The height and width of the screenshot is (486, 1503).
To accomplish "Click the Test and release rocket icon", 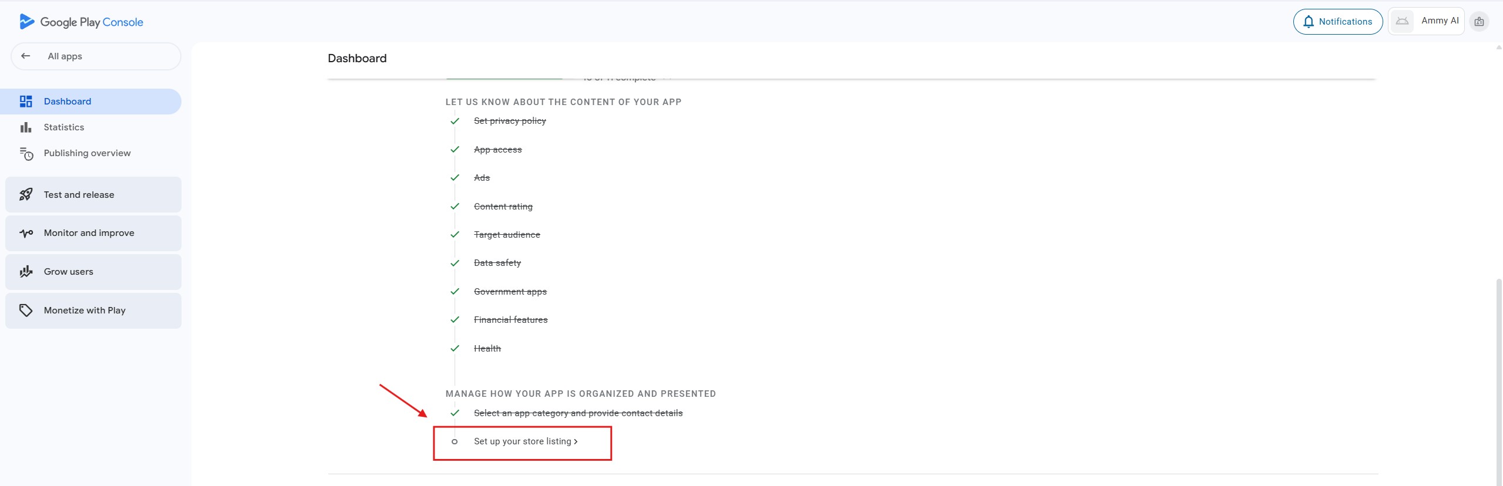I will point(26,194).
